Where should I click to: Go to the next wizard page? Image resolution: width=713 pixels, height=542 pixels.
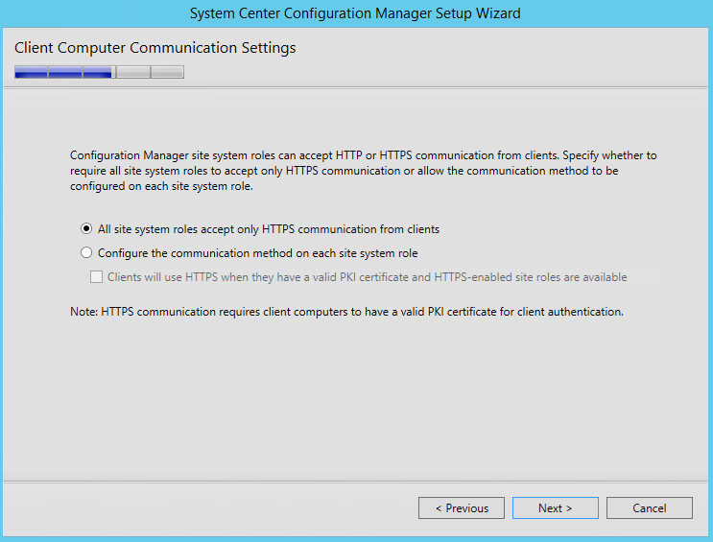[x=556, y=507]
